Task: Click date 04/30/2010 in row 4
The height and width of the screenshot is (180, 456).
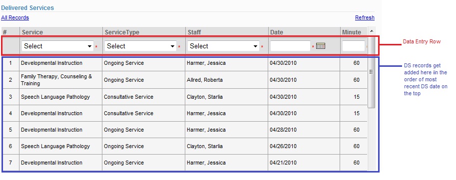Action: [x=283, y=113]
